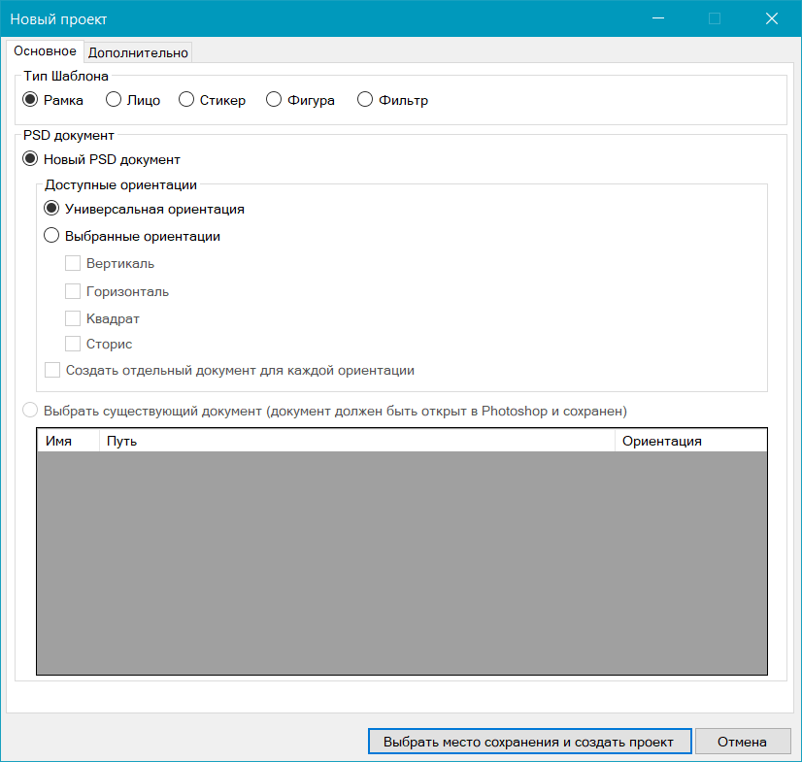Open the Дополнительно tab
This screenshot has height=762, width=802.
pos(138,52)
